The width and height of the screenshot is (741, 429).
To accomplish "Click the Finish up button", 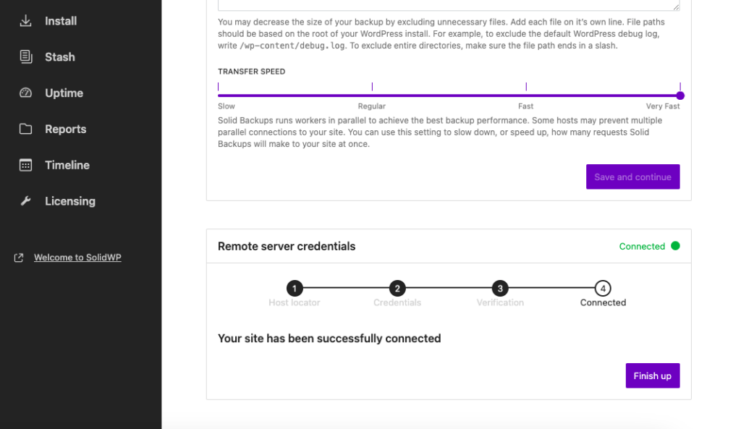I will pos(652,375).
